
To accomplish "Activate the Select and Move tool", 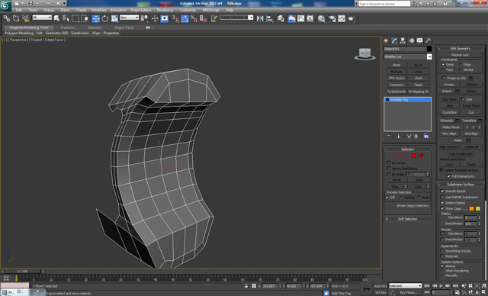I will [95, 18].
